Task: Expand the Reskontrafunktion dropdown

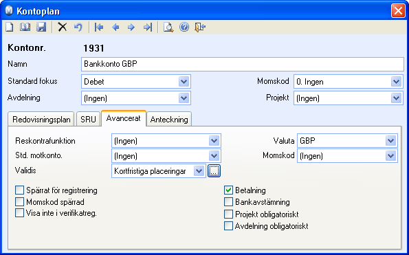Action: click(x=214, y=141)
